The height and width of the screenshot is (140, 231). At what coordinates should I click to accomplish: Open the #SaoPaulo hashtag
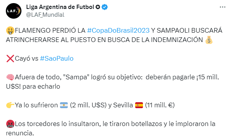(x=57, y=58)
